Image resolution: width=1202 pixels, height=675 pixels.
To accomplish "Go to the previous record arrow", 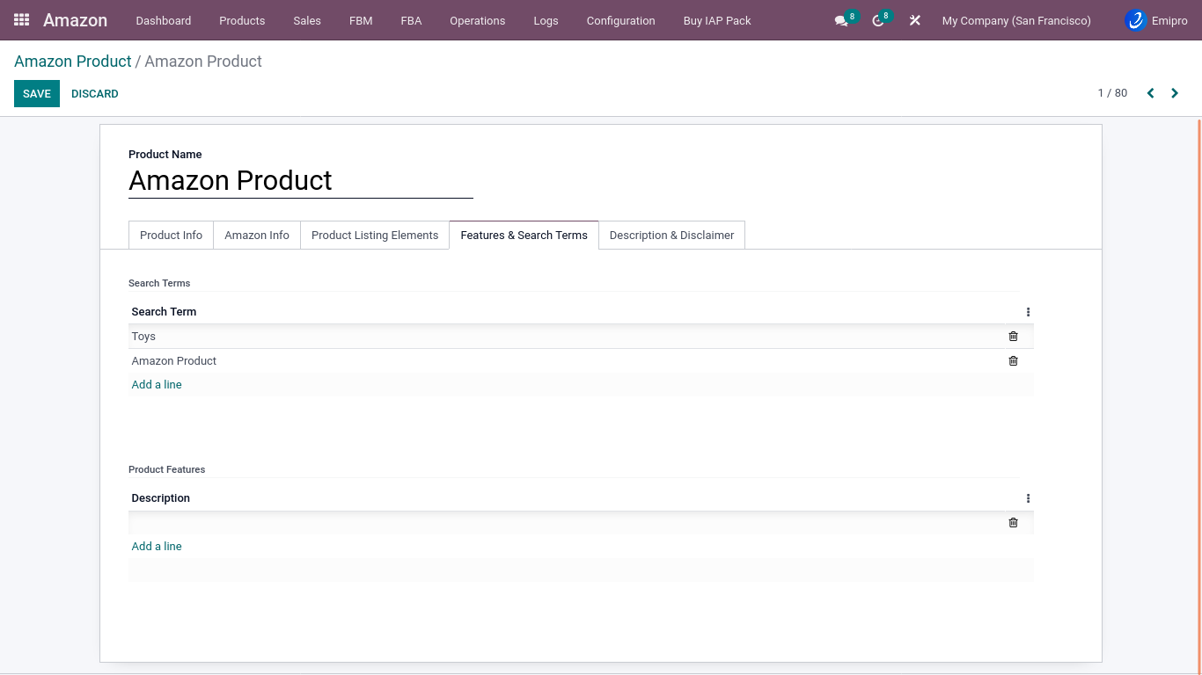I will pyautogui.click(x=1150, y=93).
